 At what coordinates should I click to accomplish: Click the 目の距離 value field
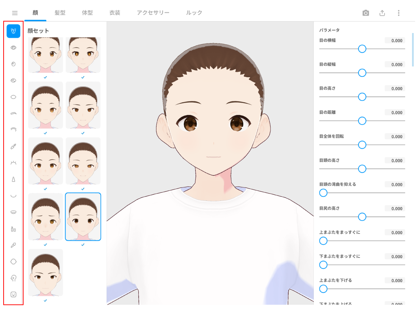point(395,112)
